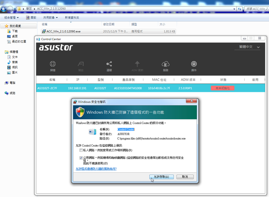
Task: Click the Action (操作) power icon
Action: tap(194, 64)
